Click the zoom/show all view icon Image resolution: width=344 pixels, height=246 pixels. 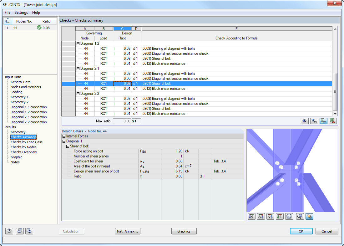300,217
